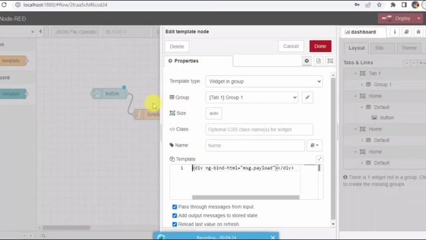
Task: Open the Group selection dropdown
Action: pyautogui.click(x=252, y=97)
